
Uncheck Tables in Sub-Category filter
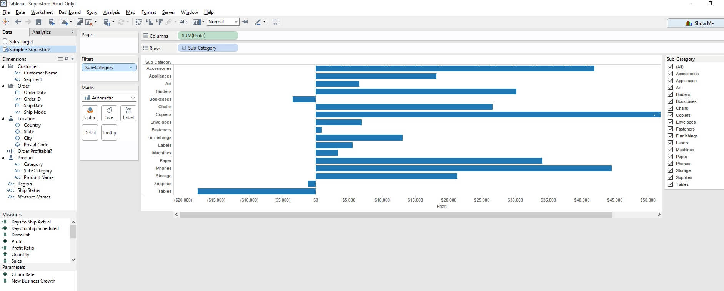tap(671, 184)
